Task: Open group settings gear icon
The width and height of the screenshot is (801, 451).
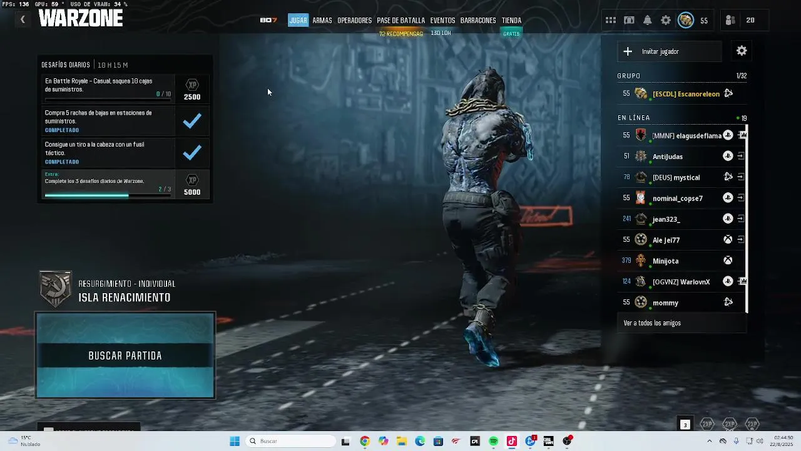Action: tap(742, 51)
